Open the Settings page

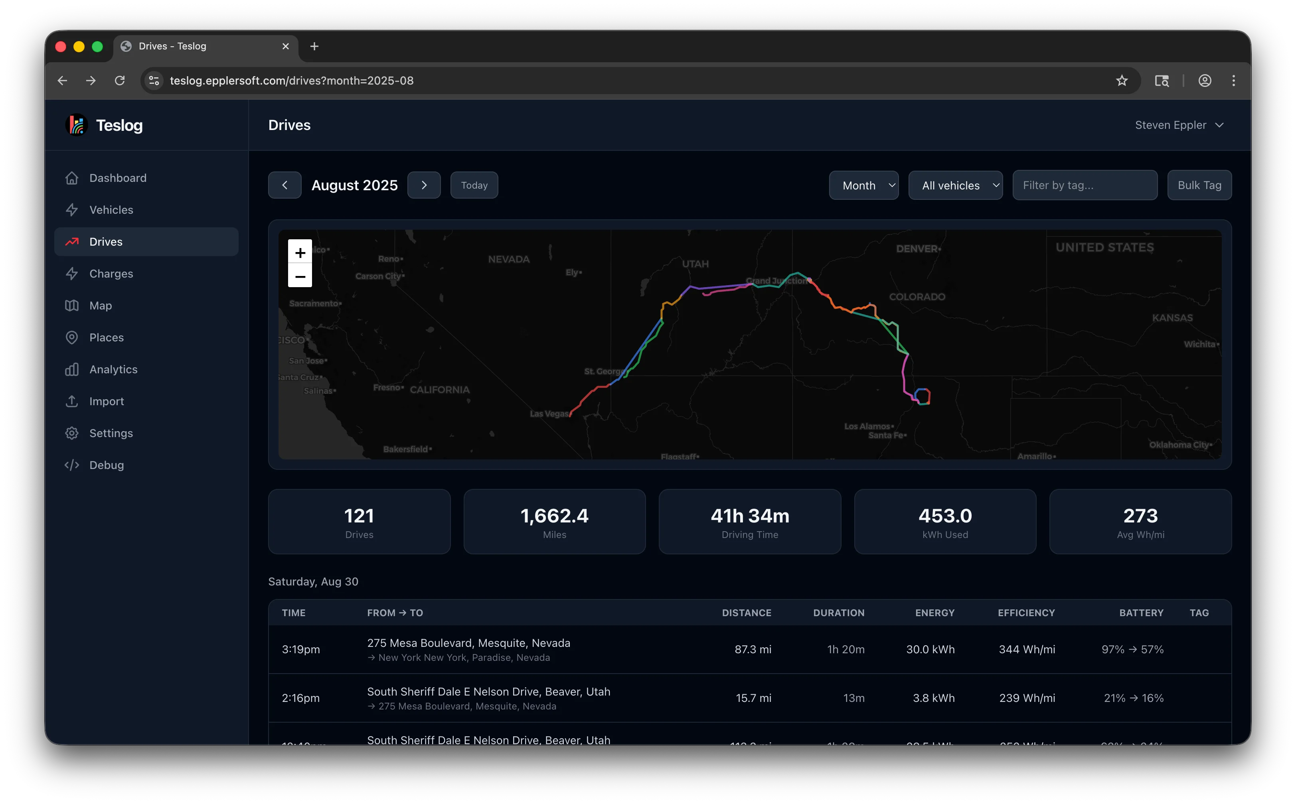tap(111, 433)
